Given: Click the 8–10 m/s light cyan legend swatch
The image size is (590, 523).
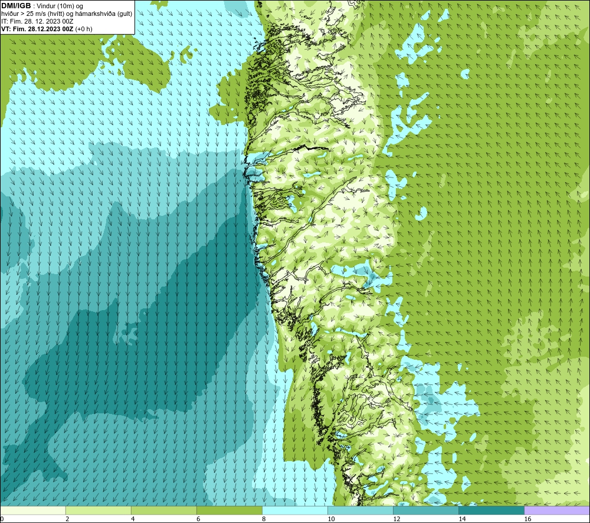Looking at the screenshot, I should pos(295,510).
